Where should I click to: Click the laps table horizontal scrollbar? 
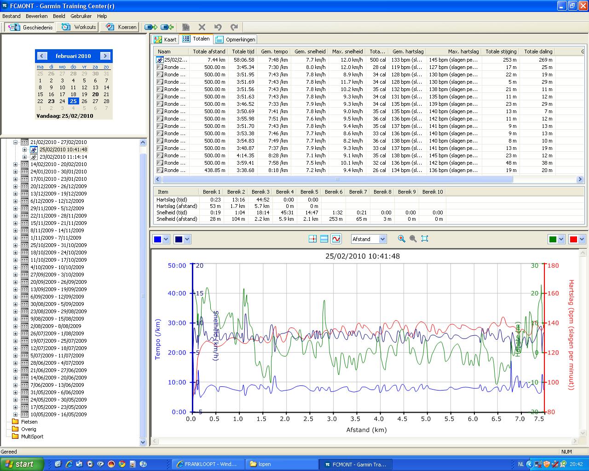click(x=337, y=179)
